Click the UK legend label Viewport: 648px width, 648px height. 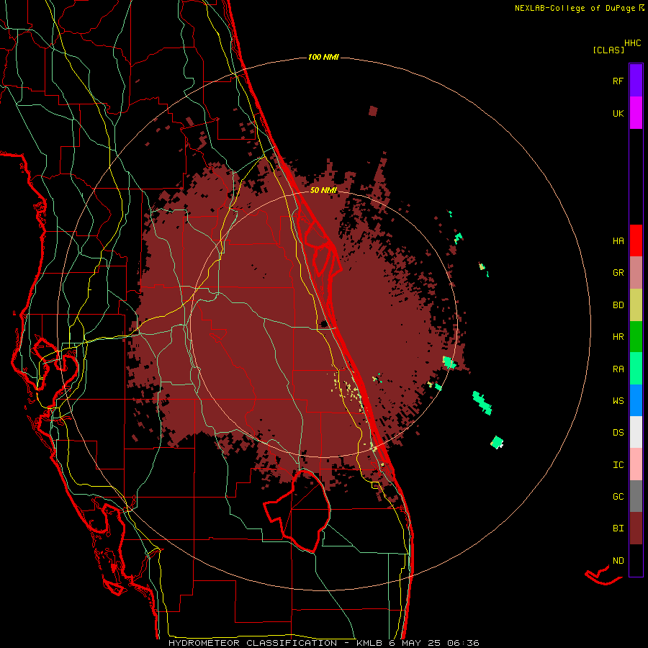coord(618,113)
